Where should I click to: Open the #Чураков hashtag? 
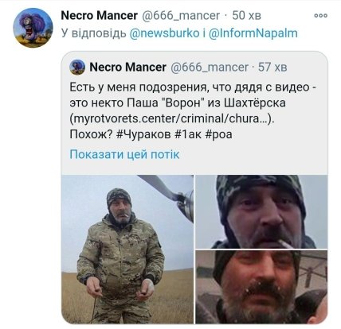point(143,134)
